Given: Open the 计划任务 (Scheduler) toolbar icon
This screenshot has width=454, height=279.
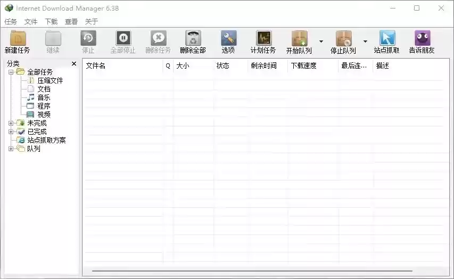Looking at the screenshot, I should pyautogui.click(x=263, y=39).
